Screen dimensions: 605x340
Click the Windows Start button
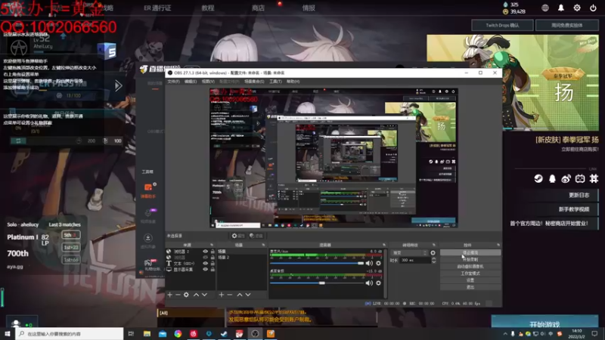[8, 334]
